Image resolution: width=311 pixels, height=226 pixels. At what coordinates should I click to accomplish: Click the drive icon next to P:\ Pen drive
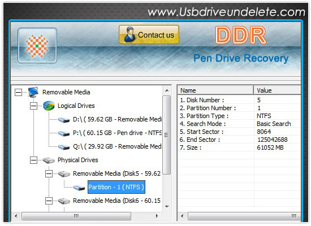pyautogui.click(x=64, y=133)
